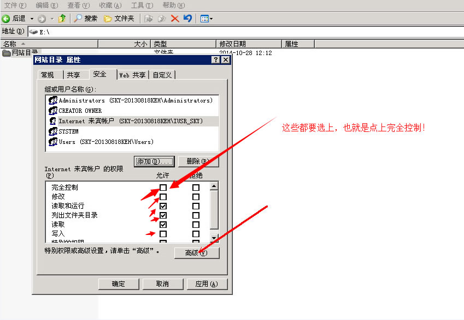464x320 pixels.
Task: Click the 取消 button
Action: tap(163, 284)
